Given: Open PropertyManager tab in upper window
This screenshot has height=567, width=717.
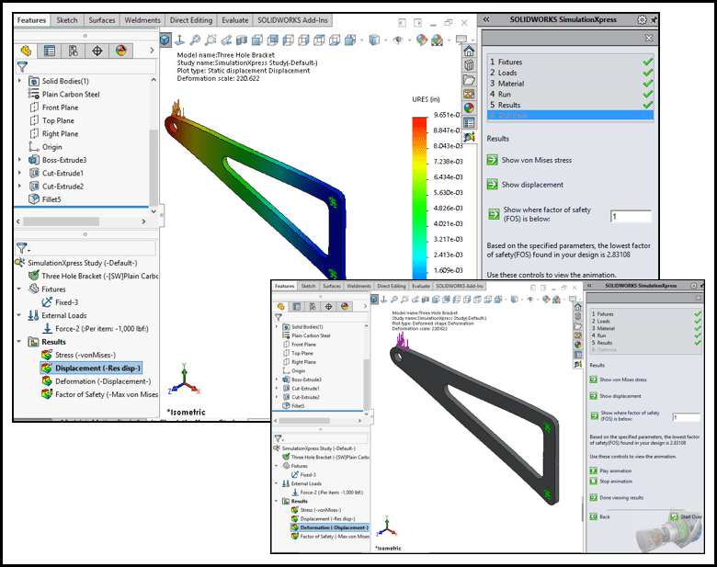Looking at the screenshot, I should click(x=50, y=51).
